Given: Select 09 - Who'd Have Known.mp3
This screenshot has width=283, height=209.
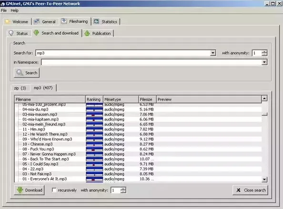Looking at the screenshot, I should 47,139.
